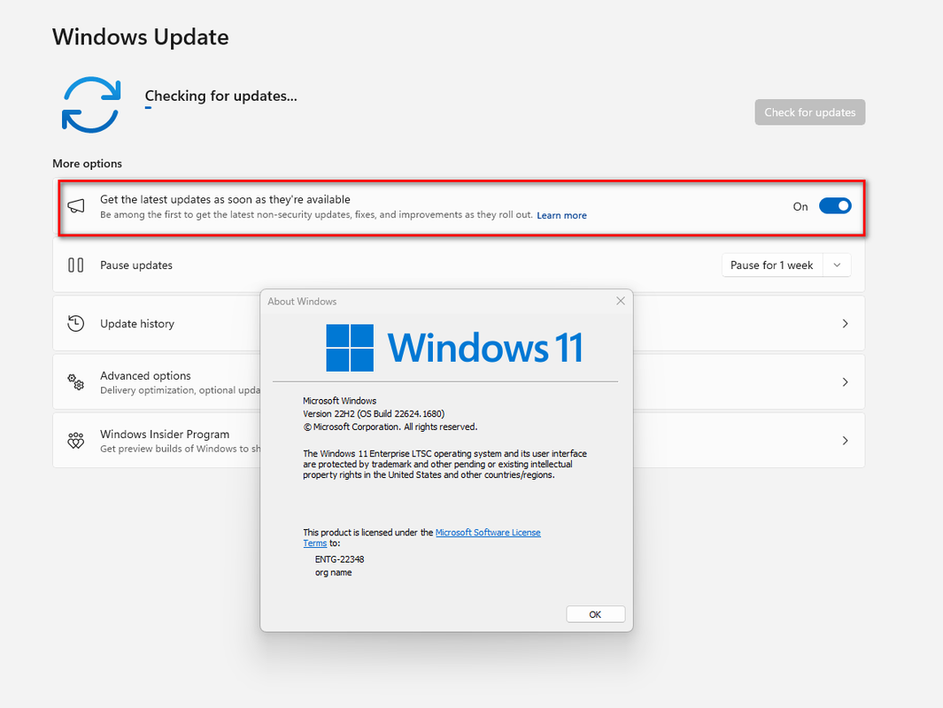Click the Advanced options gears icon

76,382
